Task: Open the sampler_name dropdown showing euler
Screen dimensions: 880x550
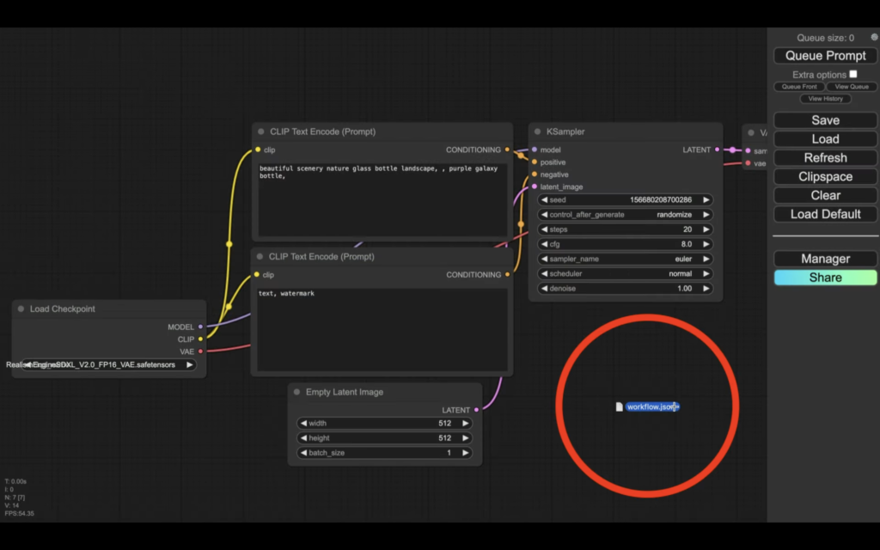Action: coord(625,259)
